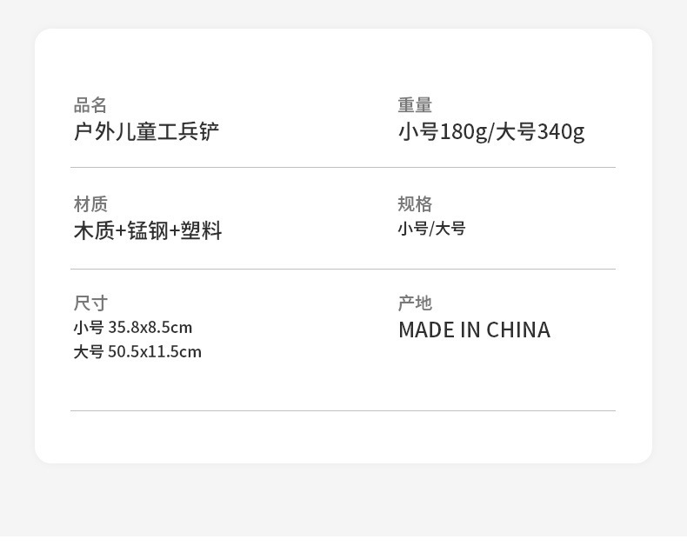Screen dimensions: 687x546
Task: Click the 材质 label
Action: point(90,204)
